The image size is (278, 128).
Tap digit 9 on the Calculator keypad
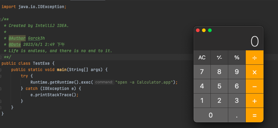[237, 72]
